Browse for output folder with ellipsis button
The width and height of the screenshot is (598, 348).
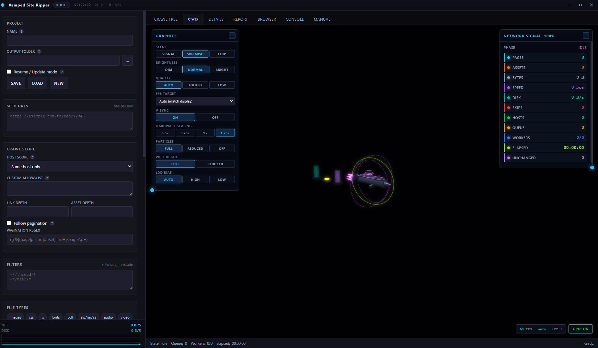(127, 60)
